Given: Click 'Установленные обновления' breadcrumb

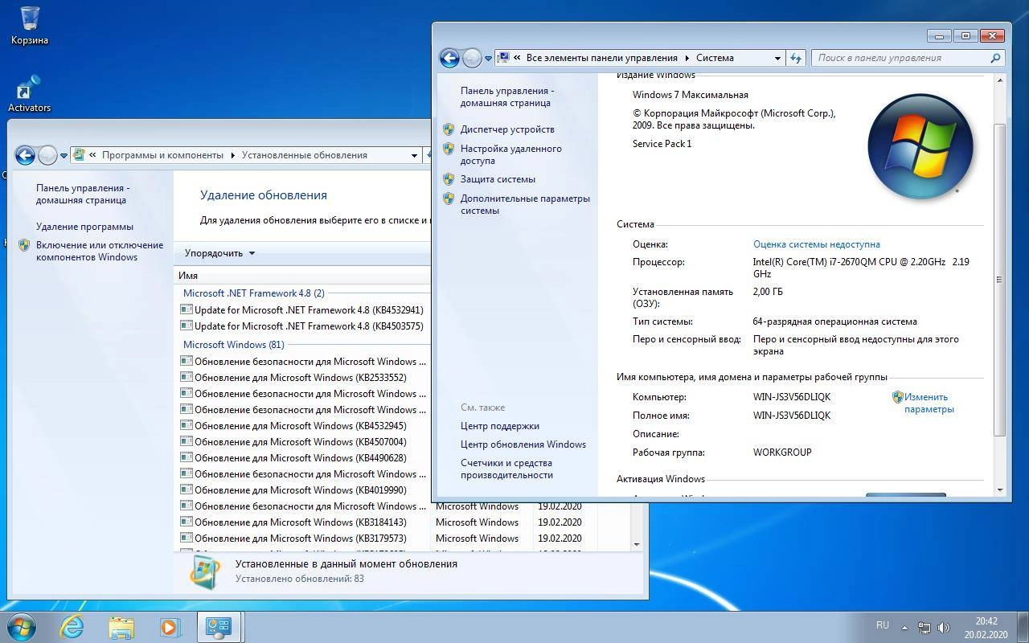Looking at the screenshot, I should tap(305, 155).
